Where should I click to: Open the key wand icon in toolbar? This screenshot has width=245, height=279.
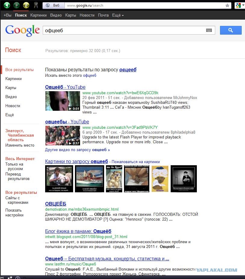(36, 5)
